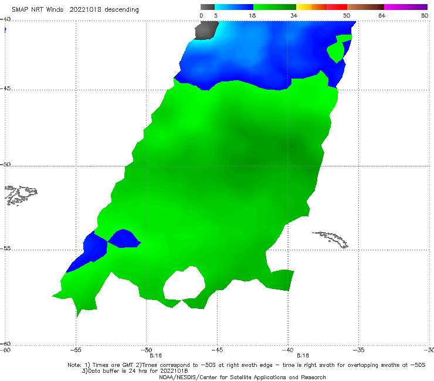434x381 pixels.
Task: Click the swath time label beneath '-50' longitude
Action: point(155,356)
